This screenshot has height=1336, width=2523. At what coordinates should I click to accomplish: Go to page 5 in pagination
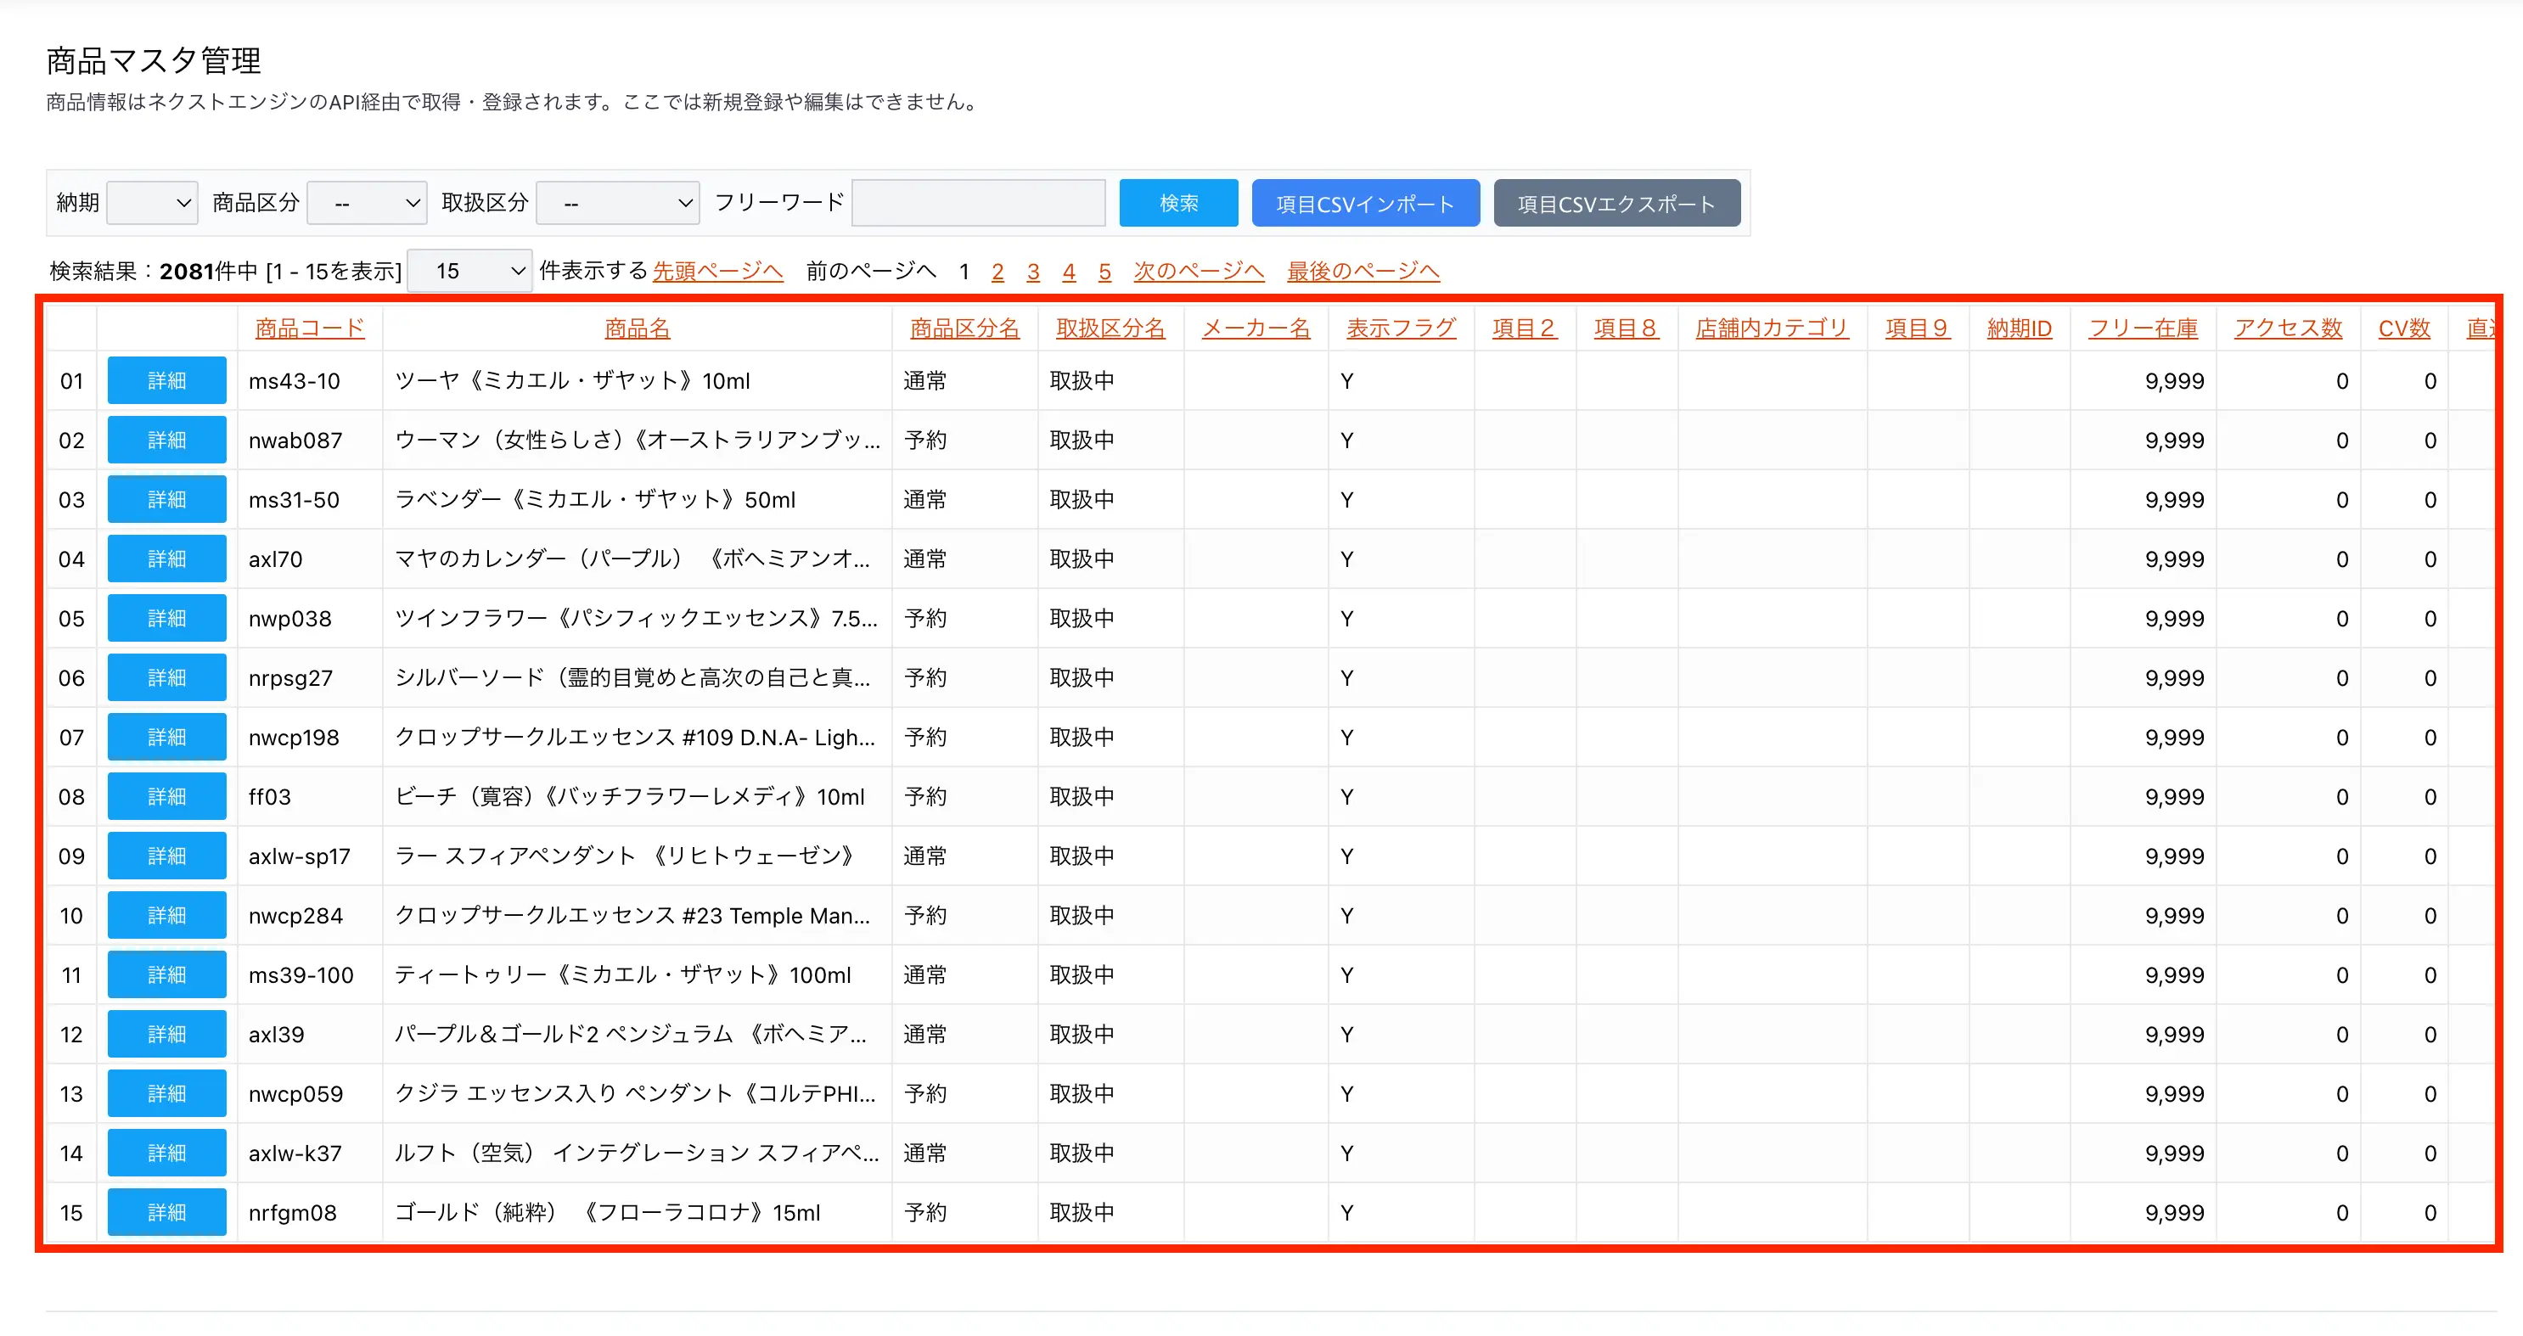click(x=1104, y=272)
